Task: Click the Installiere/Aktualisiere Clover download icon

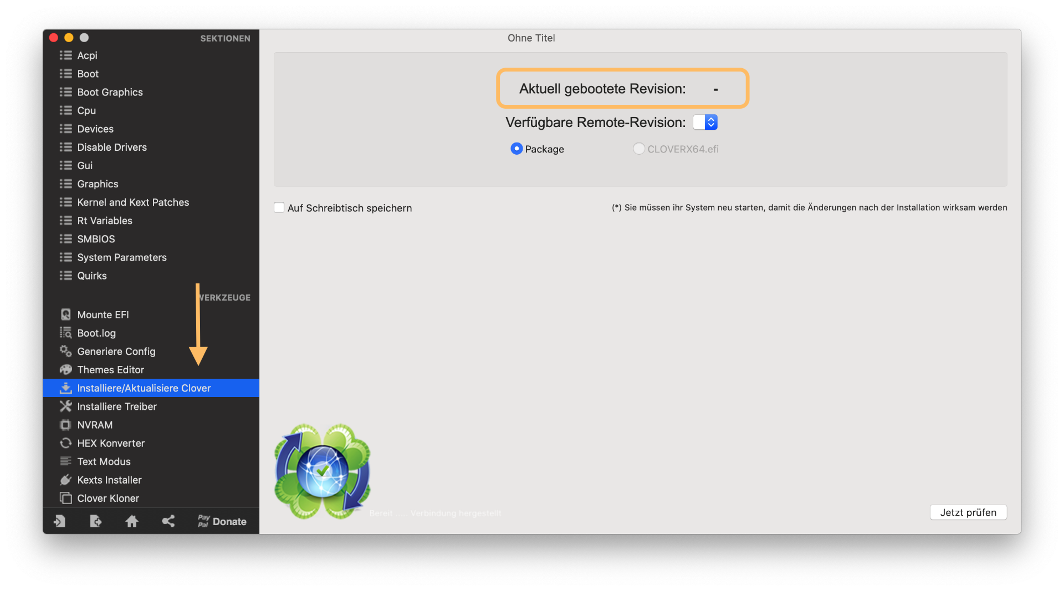Action: tap(66, 388)
